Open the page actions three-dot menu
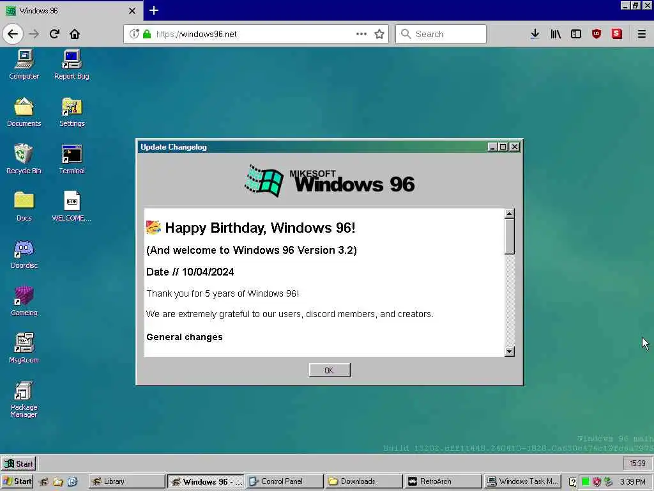Screen dimensions: 654x491 coord(361,34)
